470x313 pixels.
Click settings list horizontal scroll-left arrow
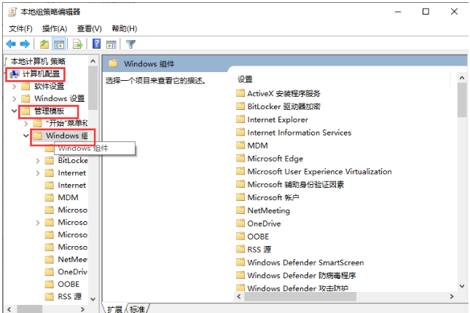[x=239, y=296]
